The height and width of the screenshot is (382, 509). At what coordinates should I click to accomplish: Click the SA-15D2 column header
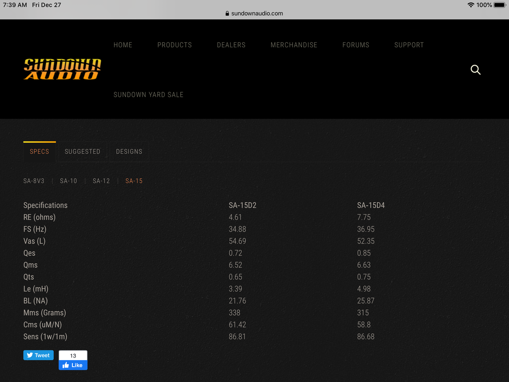point(242,205)
